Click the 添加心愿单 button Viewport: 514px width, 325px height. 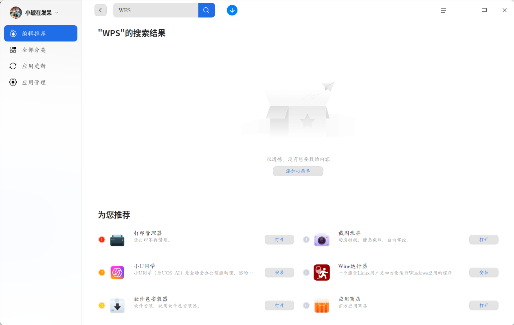pos(298,171)
